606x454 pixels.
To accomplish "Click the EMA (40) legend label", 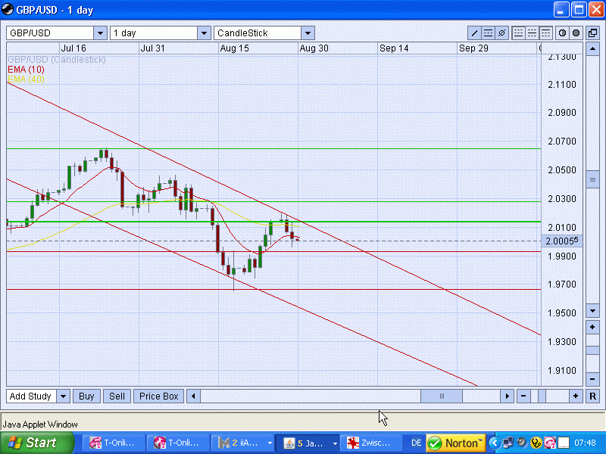I will point(26,79).
